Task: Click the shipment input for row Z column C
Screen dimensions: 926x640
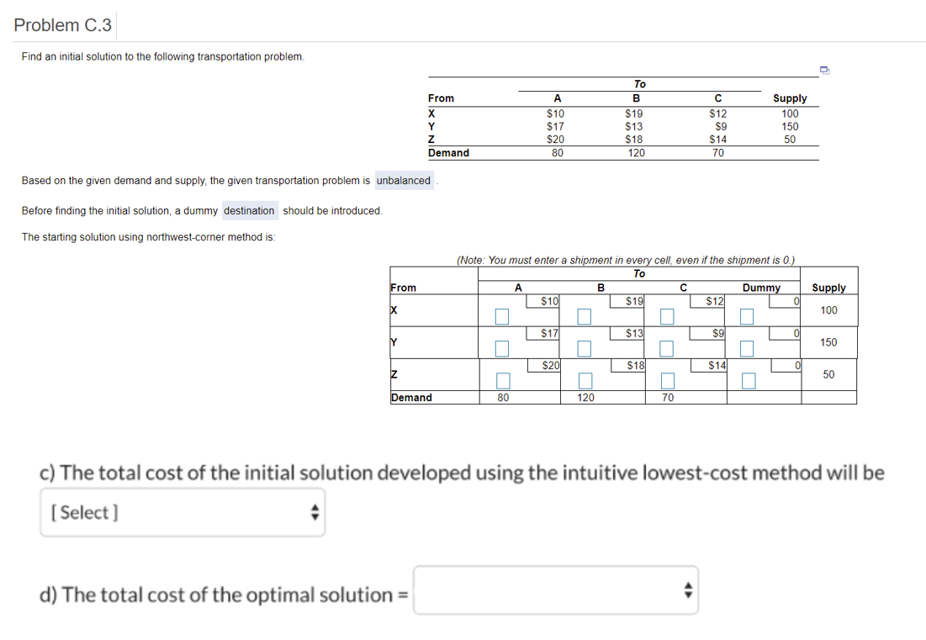Action: point(665,380)
